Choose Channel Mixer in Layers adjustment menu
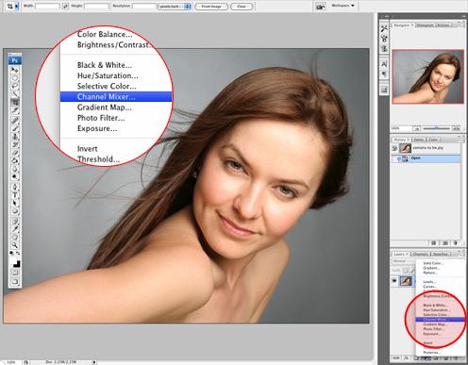The image size is (468, 365). pos(440,320)
